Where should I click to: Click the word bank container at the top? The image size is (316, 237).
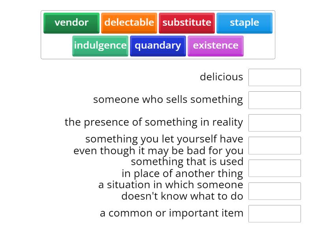(x=158, y=34)
